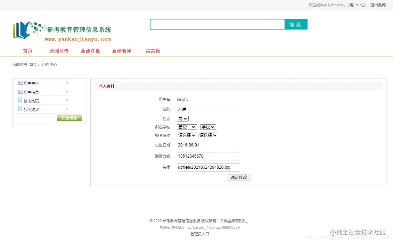The height and width of the screenshot is (243, 393).
Task: Open 我的购买 in sidebar menu
Action: pyautogui.click(x=31, y=109)
